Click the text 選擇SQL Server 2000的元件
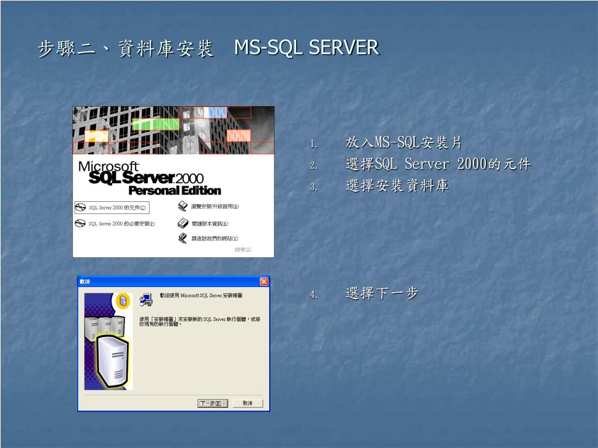This screenshot has width=598, height=448. (x=438, y=164)
